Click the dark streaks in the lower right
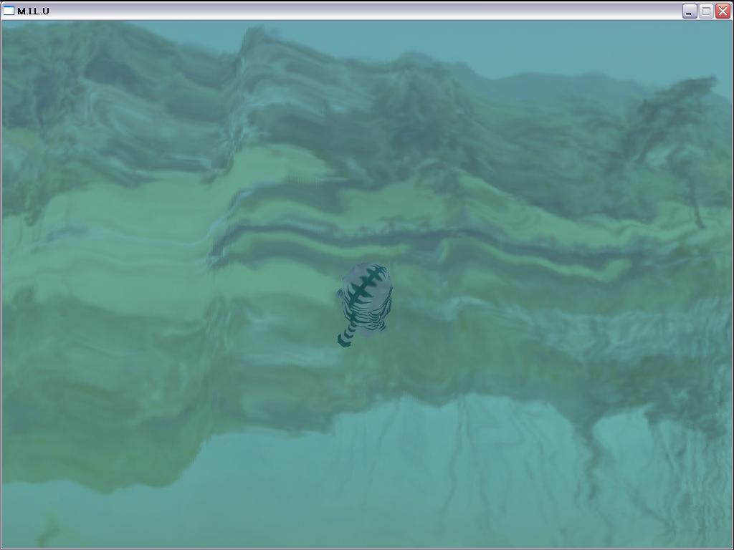Image resolution: width=734 pixels, height=550 pixels. point(631,465)
